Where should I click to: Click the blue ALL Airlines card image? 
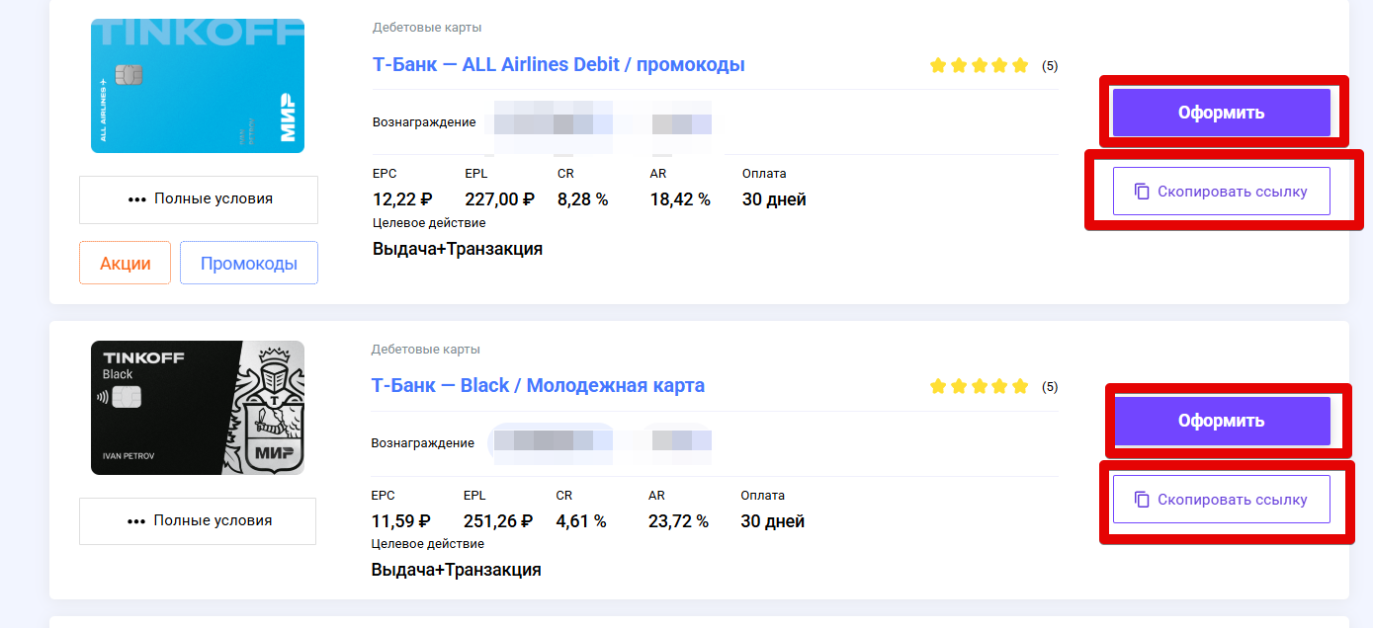[198, 86]
